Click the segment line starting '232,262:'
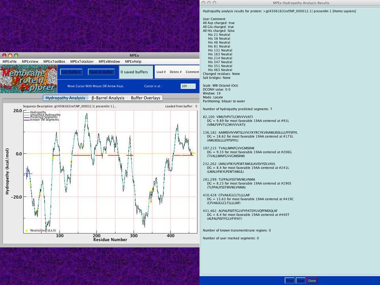The image size is (380, 285). point(239,164)
